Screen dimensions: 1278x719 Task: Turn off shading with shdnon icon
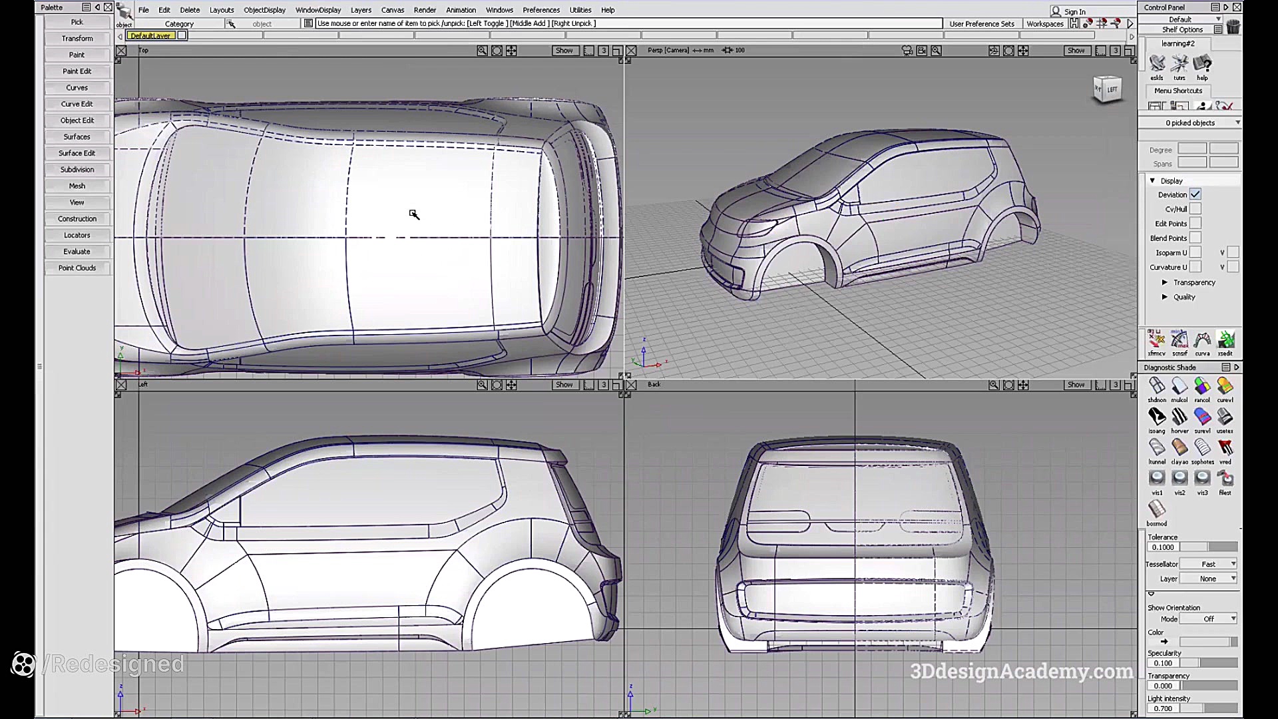(x=1157, y=386)
